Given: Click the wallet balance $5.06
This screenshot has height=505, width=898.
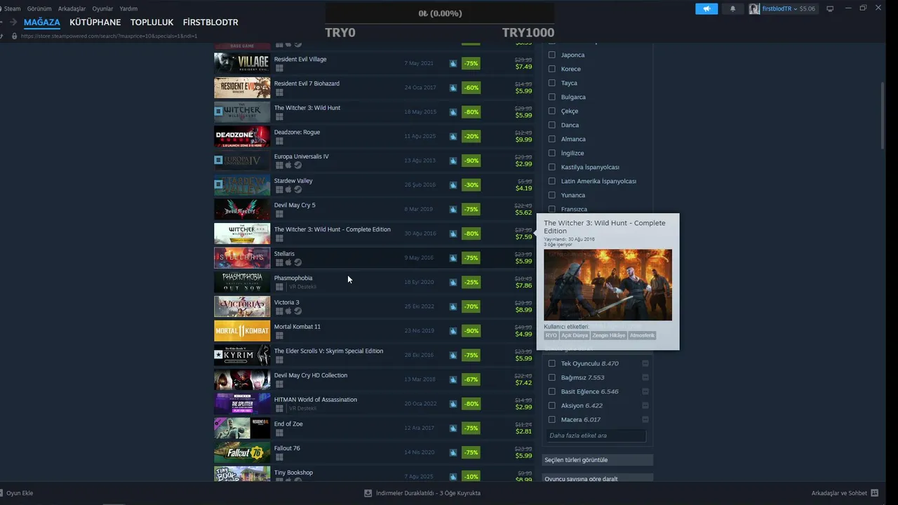Looking at the screenshot, I should (x=807, y=8).
